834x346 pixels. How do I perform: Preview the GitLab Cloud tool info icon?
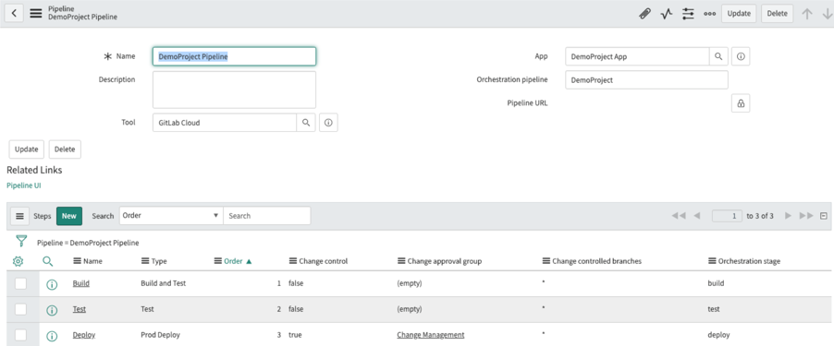tap(328, 123)
